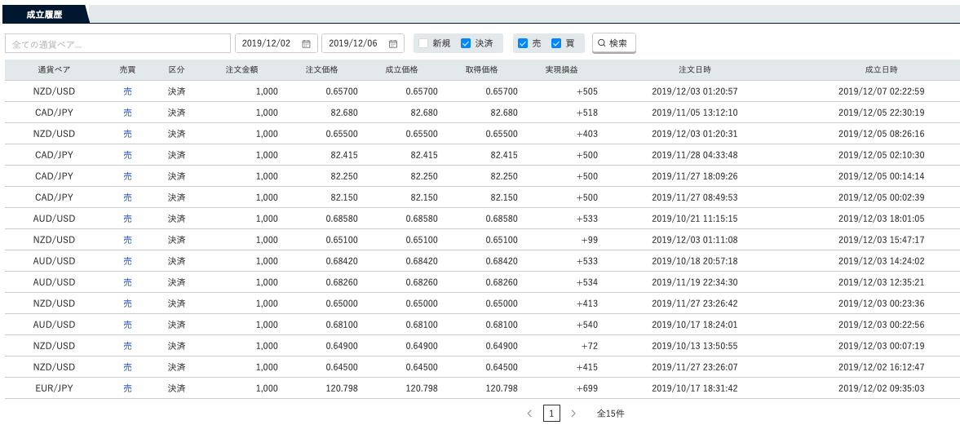Click order time 2019/11/05 13:12:10
The image size is (960, 434).
(x=695, y=113)
